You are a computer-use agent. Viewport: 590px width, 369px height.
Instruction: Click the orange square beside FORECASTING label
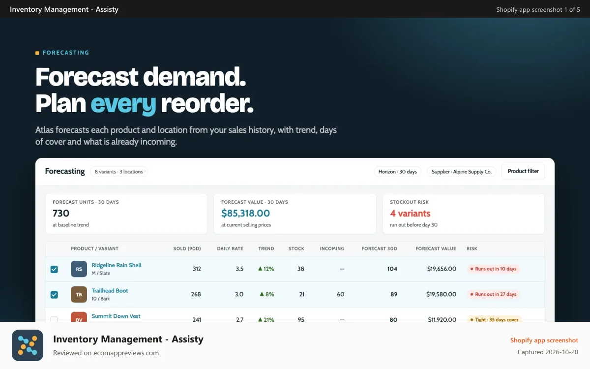point(37,53)
